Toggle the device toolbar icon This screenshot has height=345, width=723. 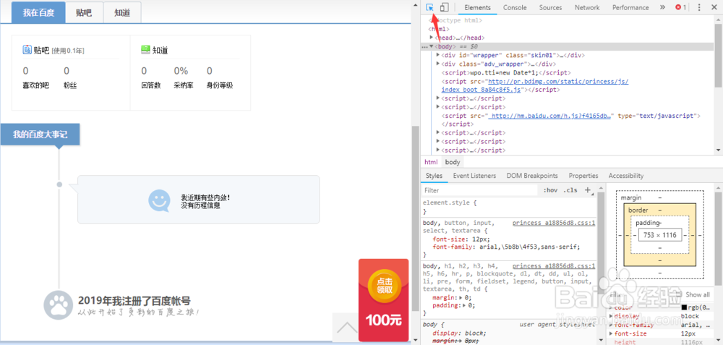[444, 7]
